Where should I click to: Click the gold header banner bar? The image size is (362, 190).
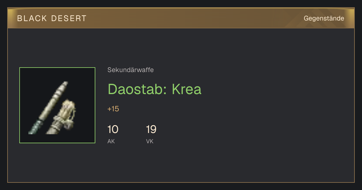(181, 18)
